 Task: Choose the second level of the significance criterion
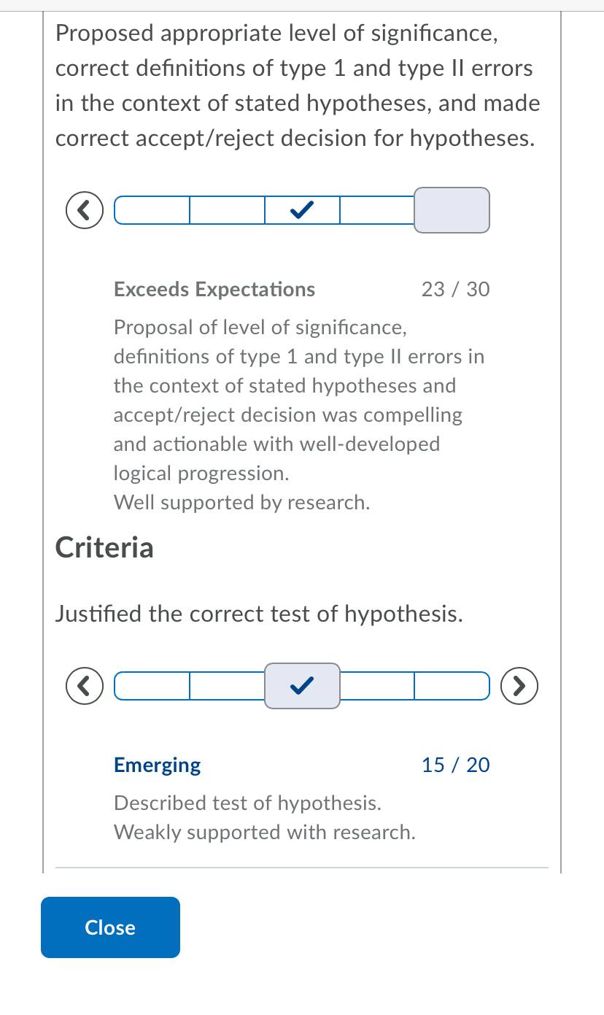pos(227,211)
